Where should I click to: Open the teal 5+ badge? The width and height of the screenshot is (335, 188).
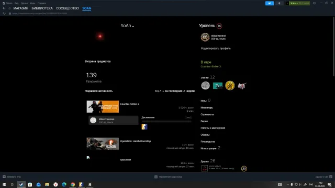point(218,86)
